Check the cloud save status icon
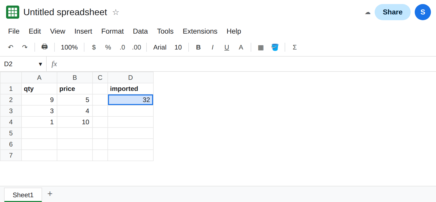 coord(368,12)
